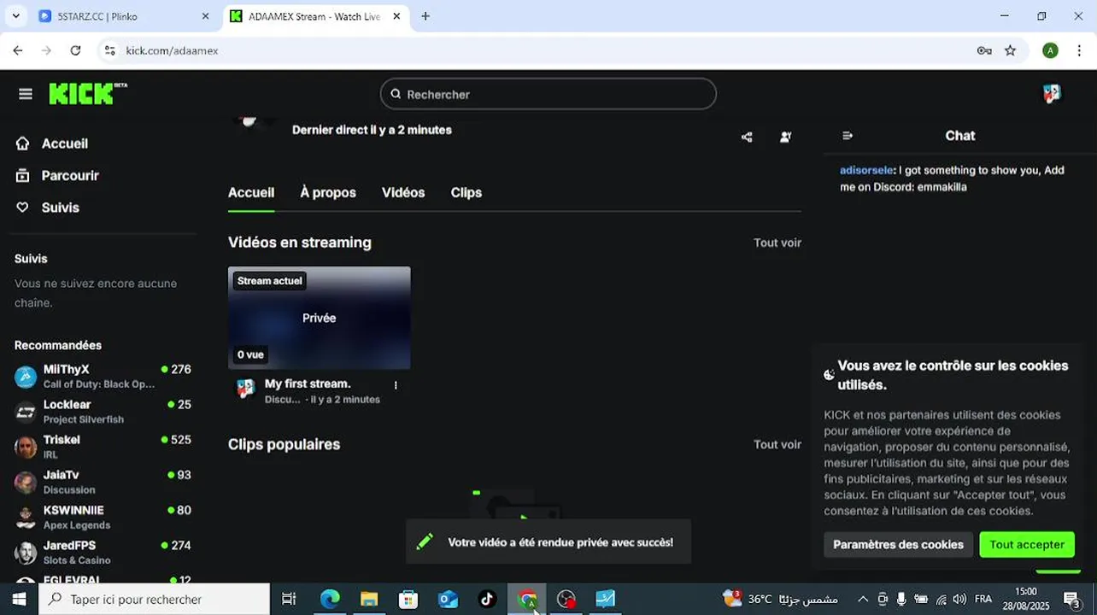Image resolution: width=1097 pixels, height=615 pixels.
Task: Click the follow user icon
Action: tap(785, 137)
